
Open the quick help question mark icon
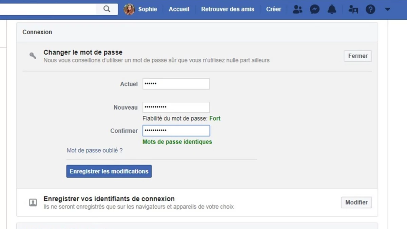[x=370, y=9]
